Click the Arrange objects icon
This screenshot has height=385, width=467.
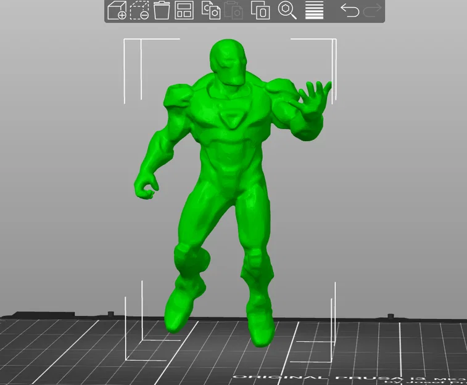coord(184,10)
